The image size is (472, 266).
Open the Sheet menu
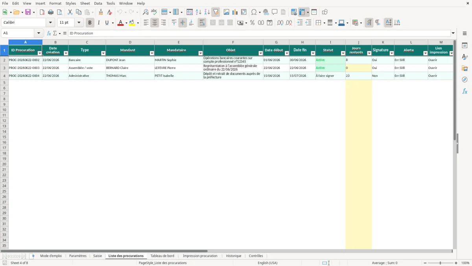tap(85, 3)
